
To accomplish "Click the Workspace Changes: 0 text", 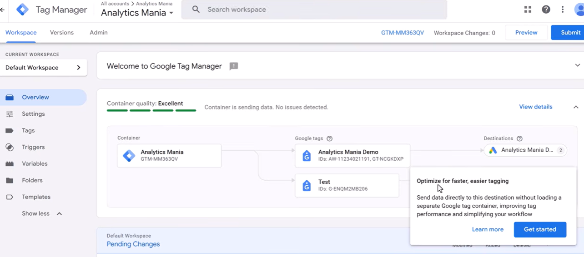I will (464, 33).
